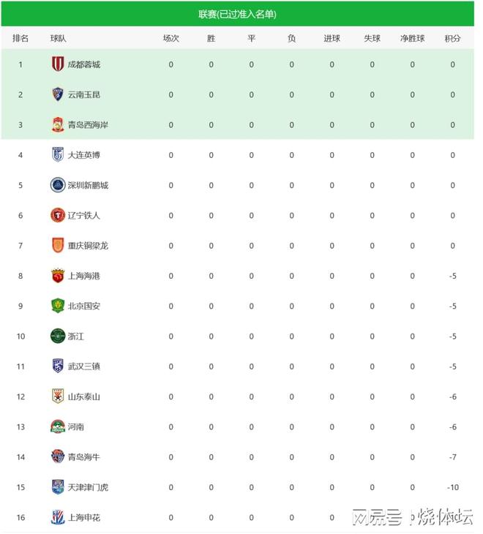Click the 北京国安 green badge

coord(57,306)
